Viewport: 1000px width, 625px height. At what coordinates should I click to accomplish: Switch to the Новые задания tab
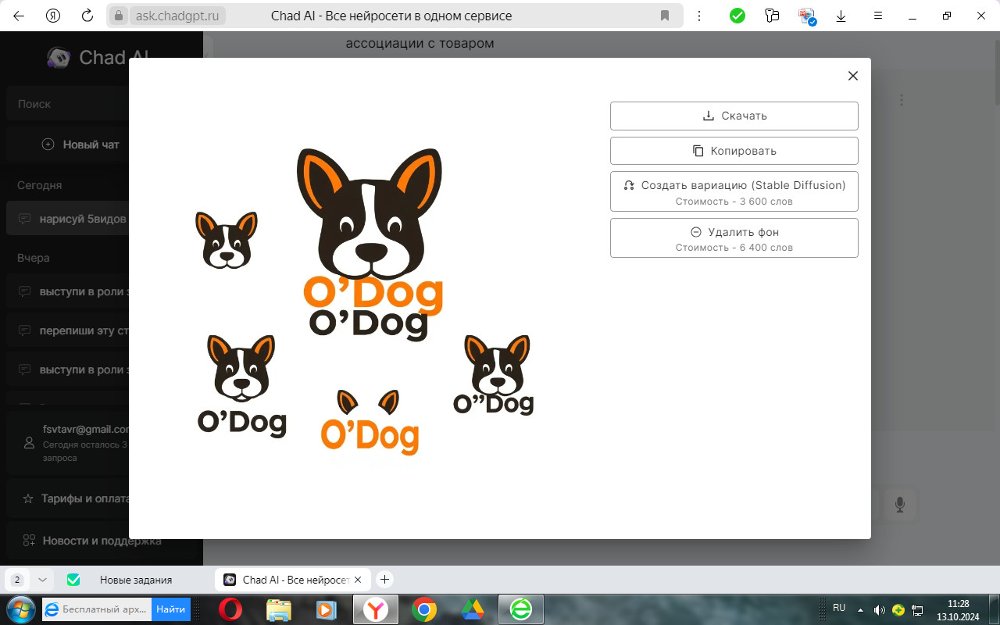(135, 580)
